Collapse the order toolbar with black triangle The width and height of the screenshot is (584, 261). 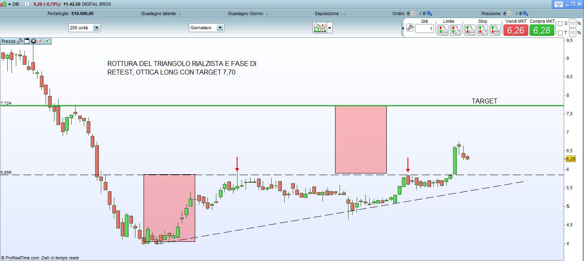pyautogui.click(x=403, y=28)
